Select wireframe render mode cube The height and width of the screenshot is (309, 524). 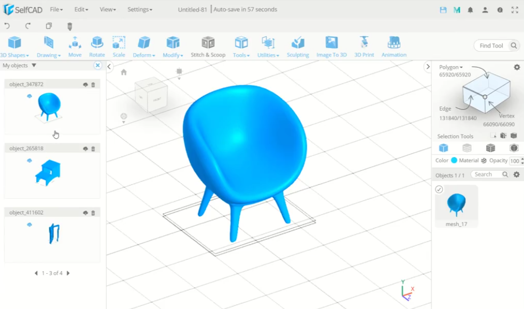[467, 148]
